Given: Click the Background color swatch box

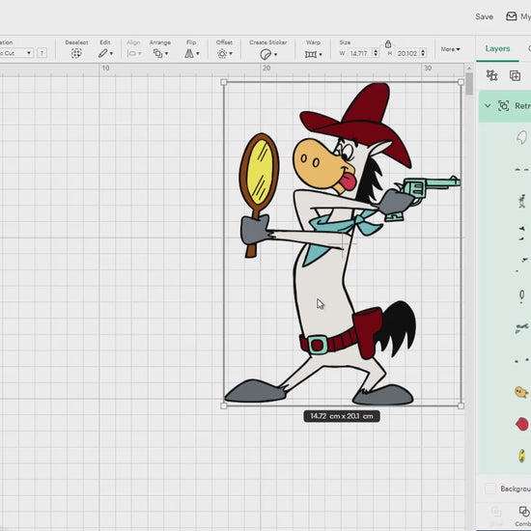Looking at the screenshot, I should point(490,489).
